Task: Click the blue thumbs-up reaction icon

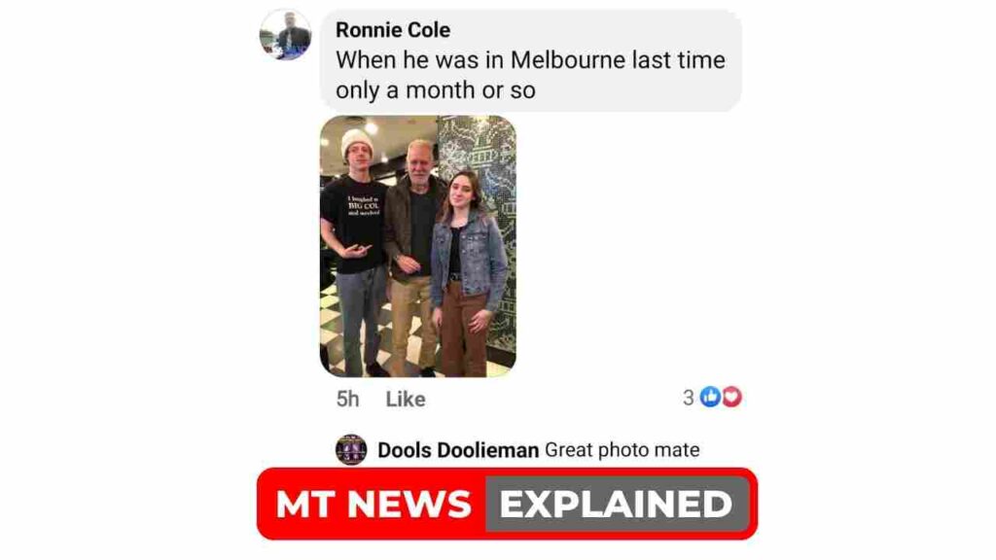Action: coord(710,397)
